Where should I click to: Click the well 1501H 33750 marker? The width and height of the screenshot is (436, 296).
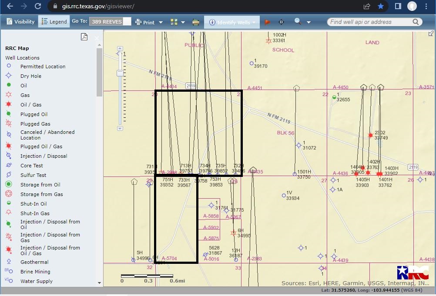295,174
